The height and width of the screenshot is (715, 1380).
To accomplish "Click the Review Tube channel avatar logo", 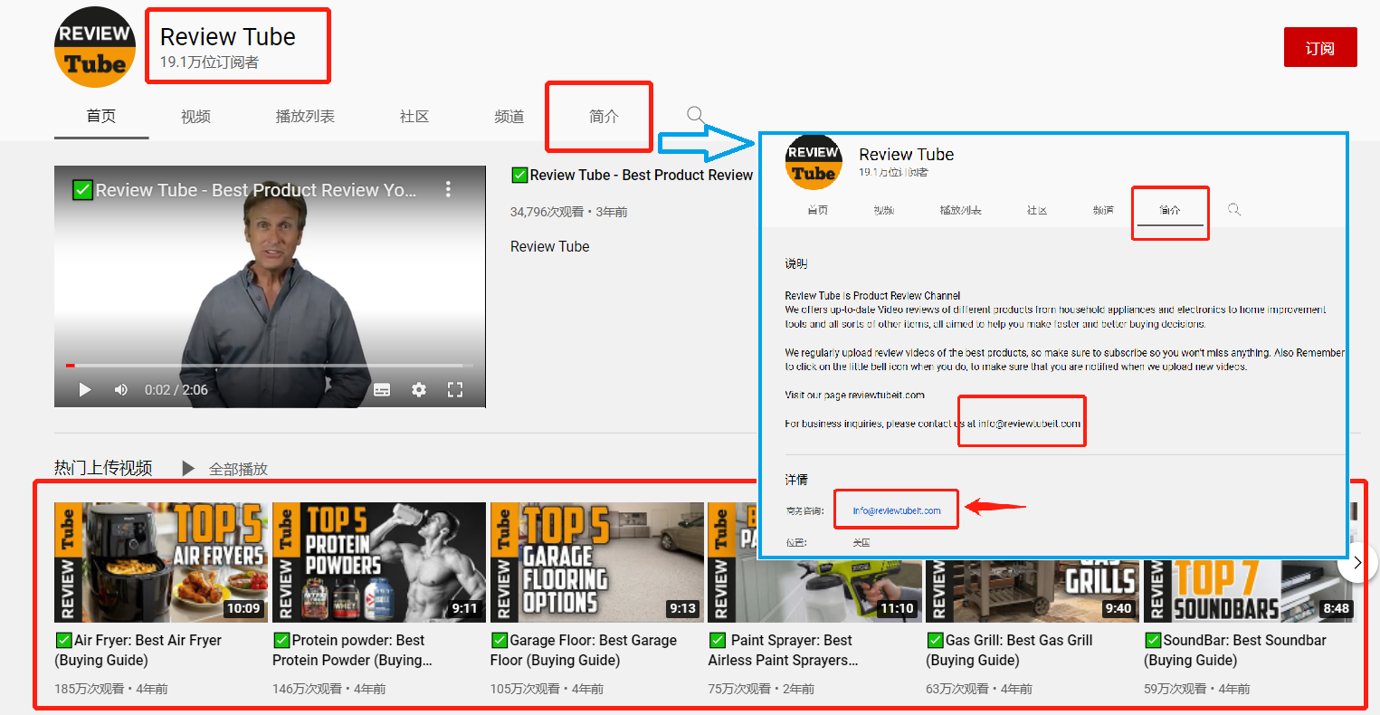I will 95,47.
